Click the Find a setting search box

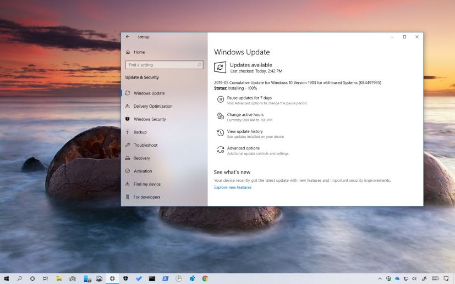point(165,65)
